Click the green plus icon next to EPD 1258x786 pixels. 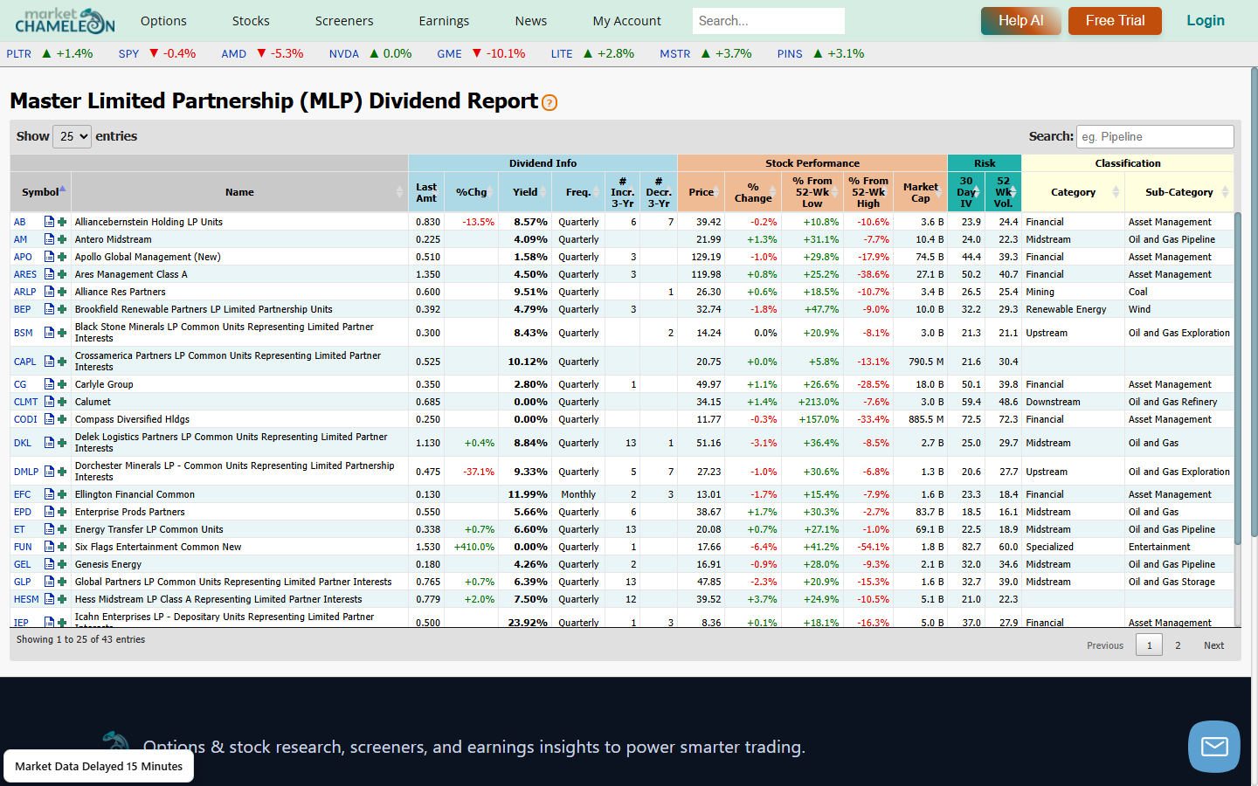pos(62,512)
